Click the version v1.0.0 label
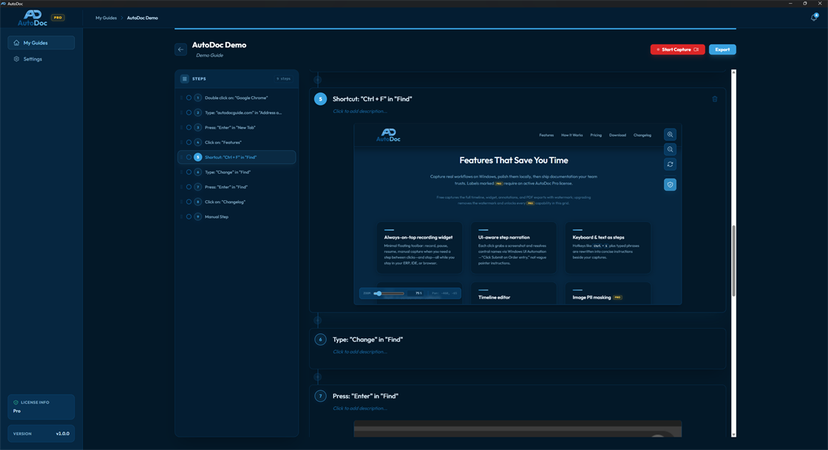Screen dimensions: 828x450 coord(63,434)
